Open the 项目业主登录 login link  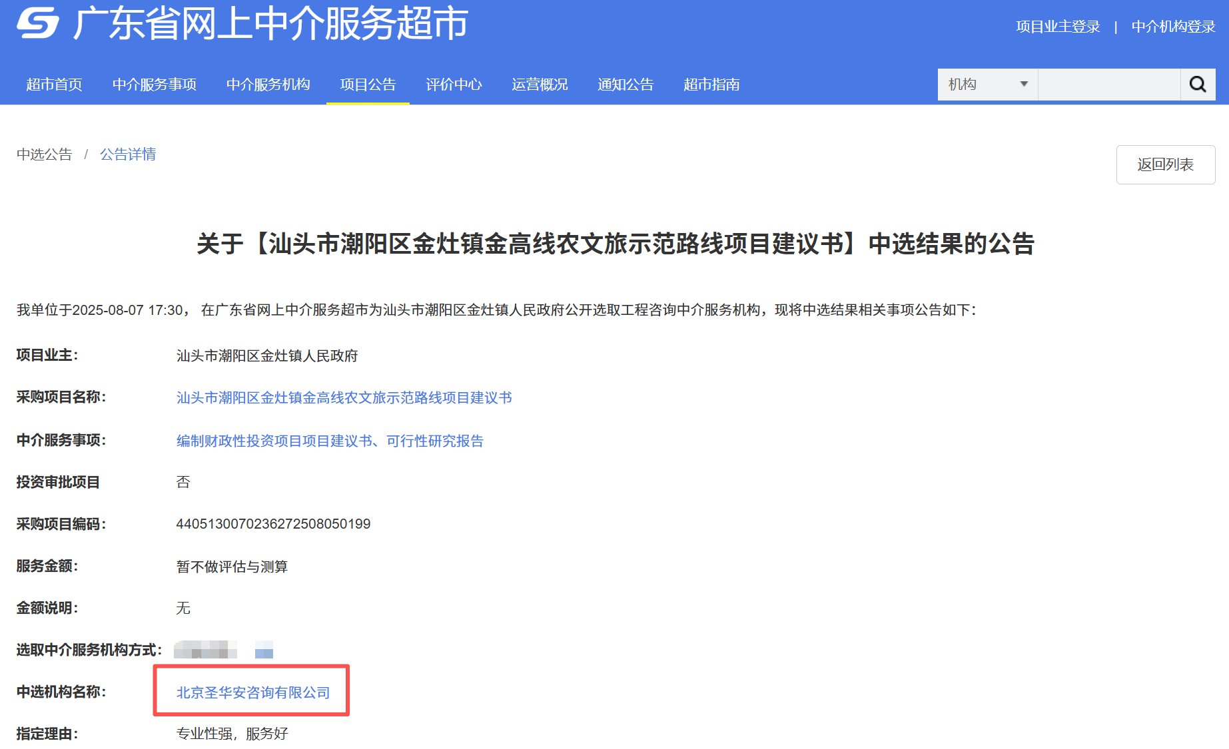point(1058,27)
